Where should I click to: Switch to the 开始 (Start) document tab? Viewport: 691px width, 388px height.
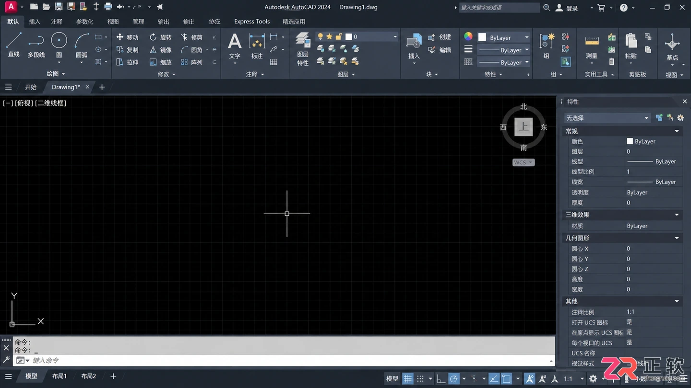click(x=31, y=87)
